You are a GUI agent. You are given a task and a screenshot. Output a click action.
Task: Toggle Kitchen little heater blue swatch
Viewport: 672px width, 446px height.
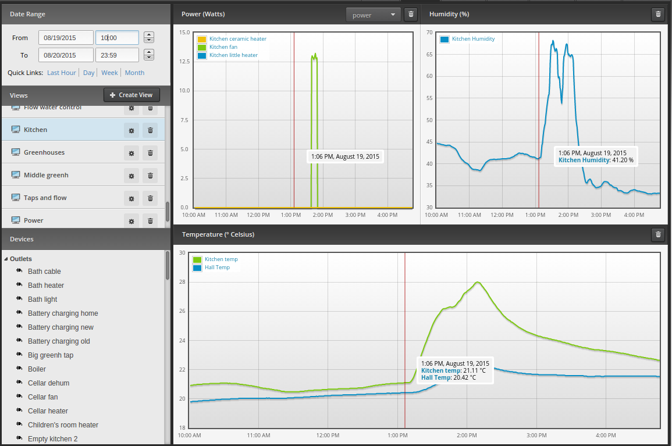point(202,56)
